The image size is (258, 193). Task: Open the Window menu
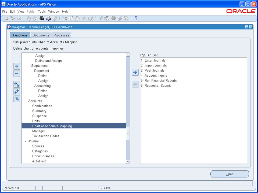[x=54, y=12]
